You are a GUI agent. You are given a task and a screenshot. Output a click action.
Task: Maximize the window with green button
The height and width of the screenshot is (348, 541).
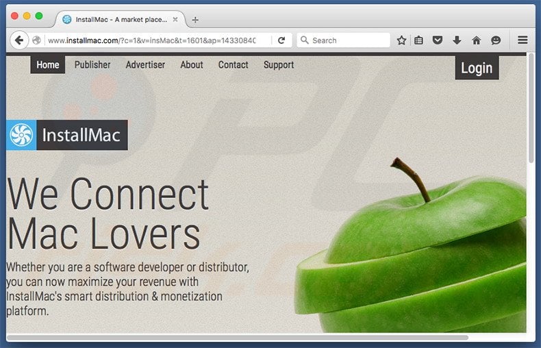pyautogui.click(x=39, y=16)
